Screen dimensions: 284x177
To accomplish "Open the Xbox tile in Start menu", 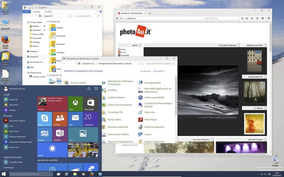I will [x=75, y=104].
